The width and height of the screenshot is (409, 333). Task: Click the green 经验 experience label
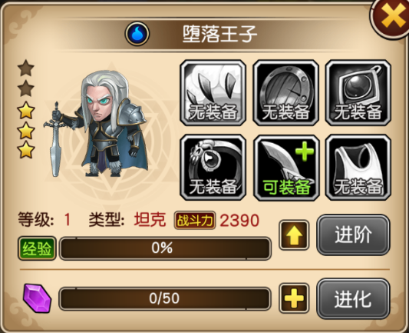[x=37, y=248]
